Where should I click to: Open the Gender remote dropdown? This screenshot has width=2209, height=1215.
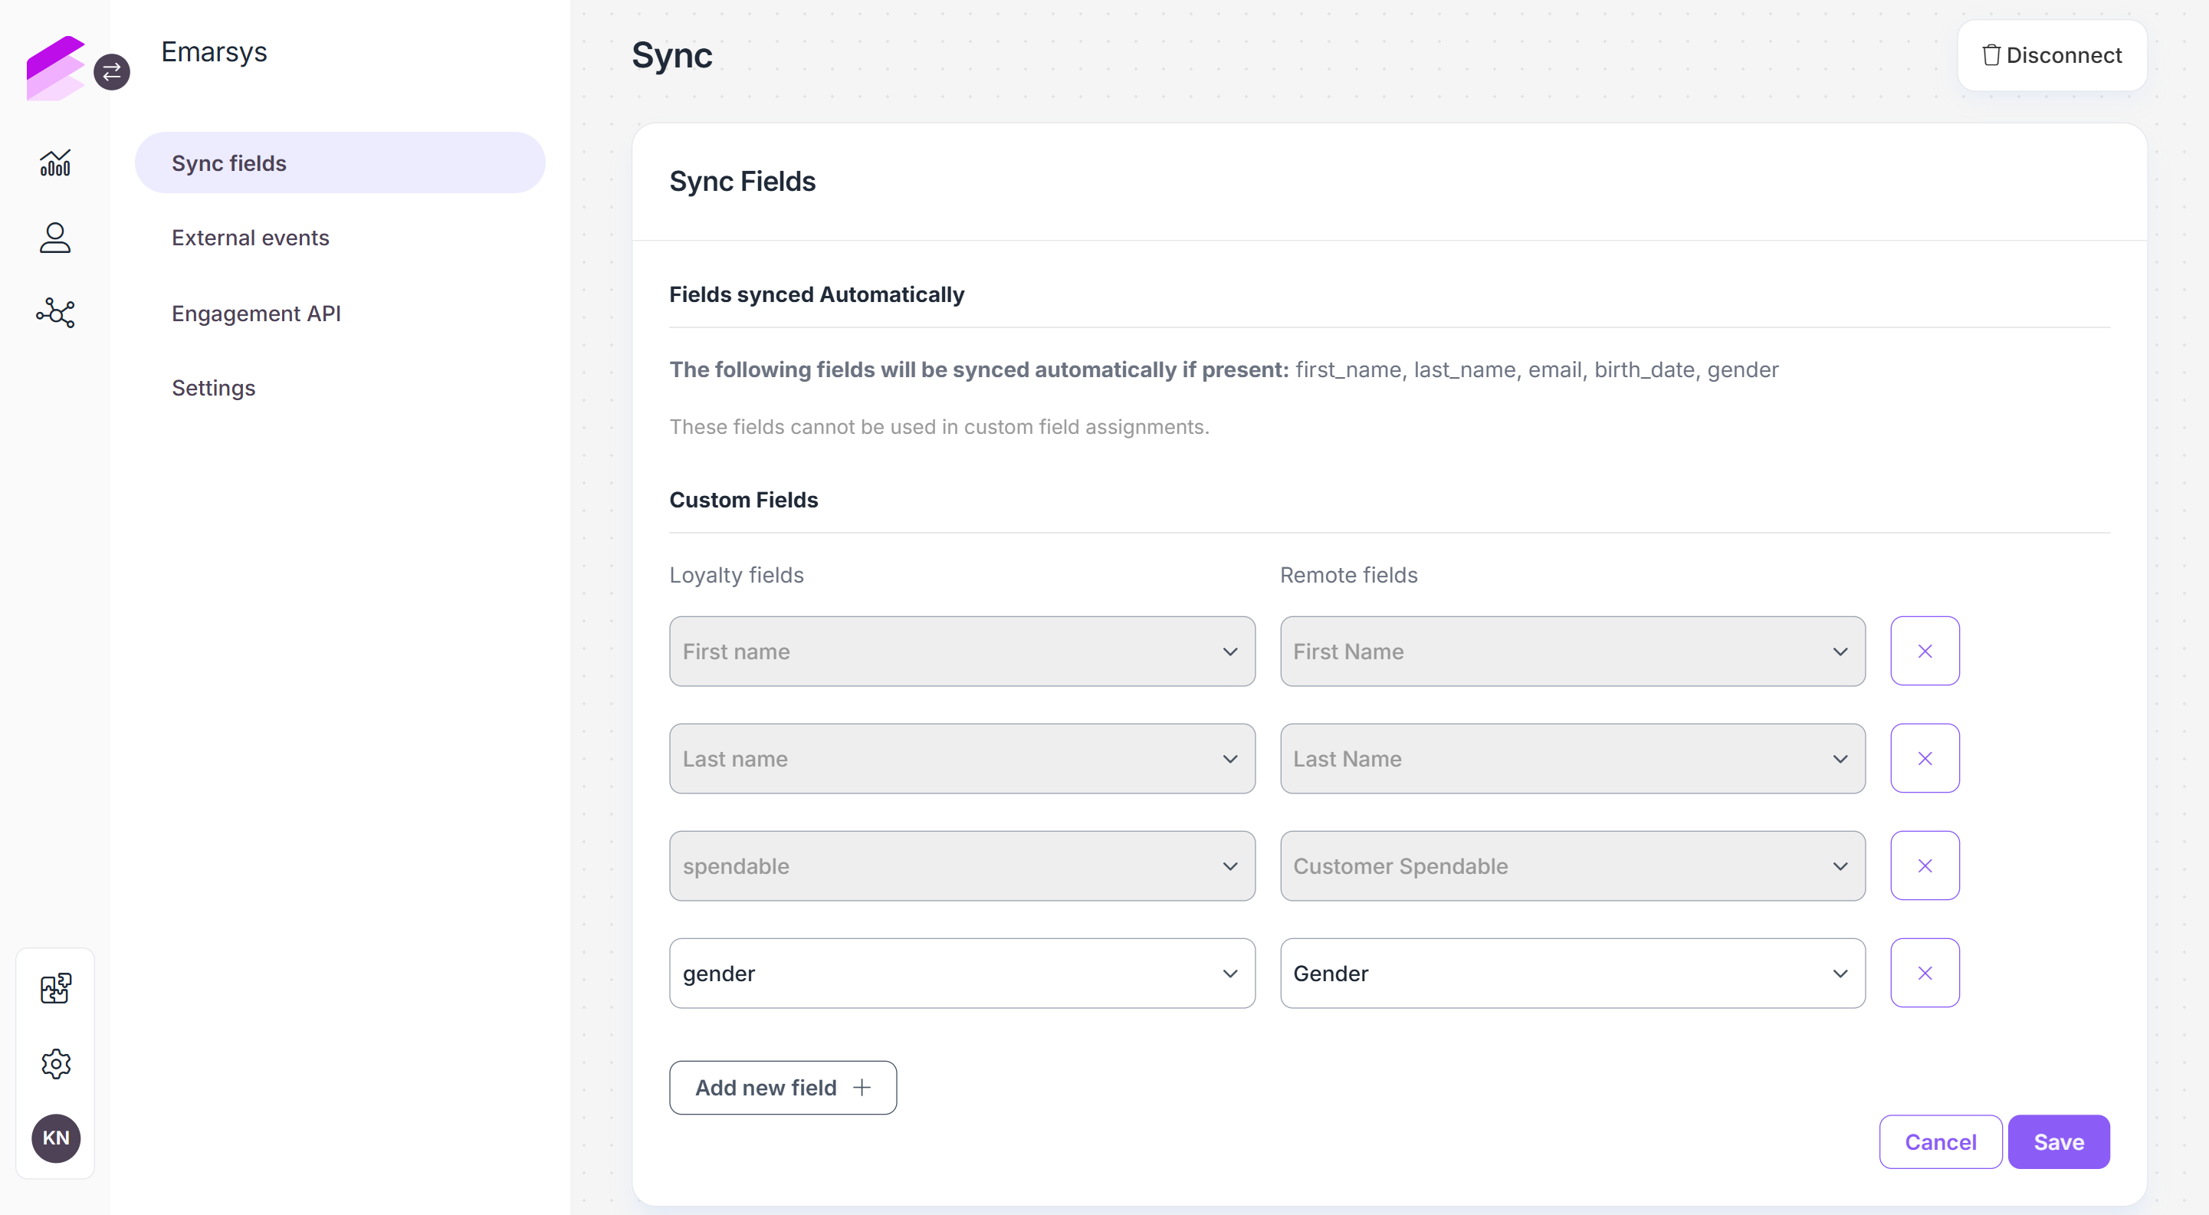click(x=1573, y=972)
